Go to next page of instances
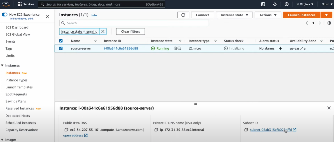Image resolution: width=334 pixels, height=142 pixels. click(320, 23)
